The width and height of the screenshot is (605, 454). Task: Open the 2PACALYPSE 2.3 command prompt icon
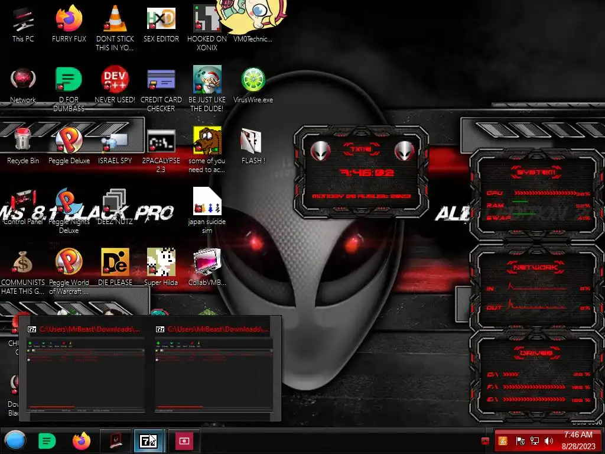tap(161, 150)
